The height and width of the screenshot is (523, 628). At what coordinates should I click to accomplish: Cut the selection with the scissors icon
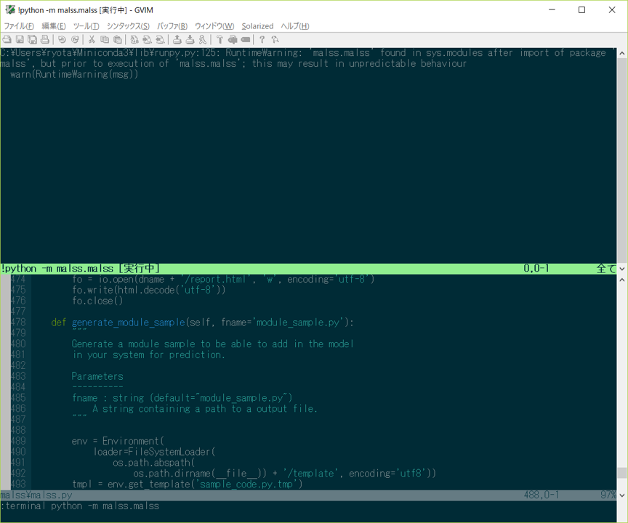[92, 39]
